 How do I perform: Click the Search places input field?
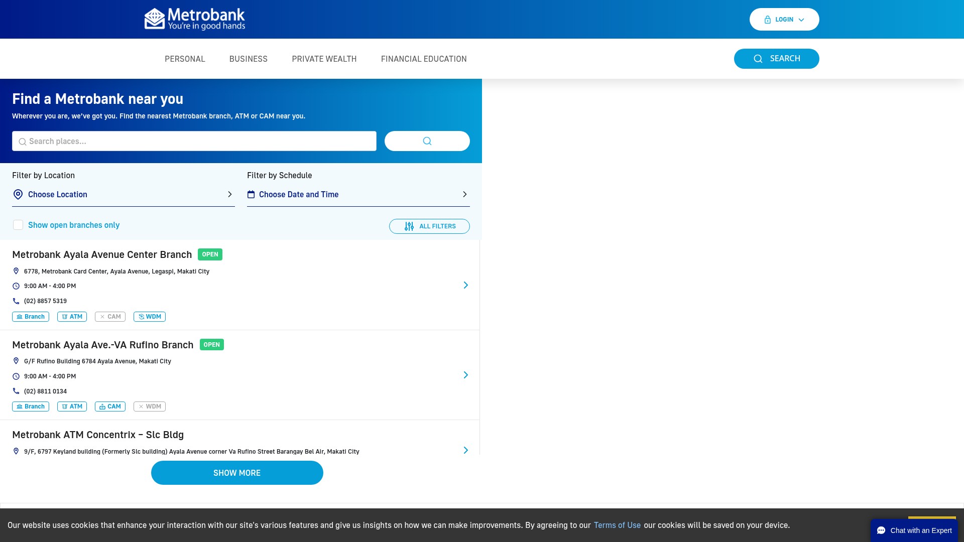[x=194, y=141]
